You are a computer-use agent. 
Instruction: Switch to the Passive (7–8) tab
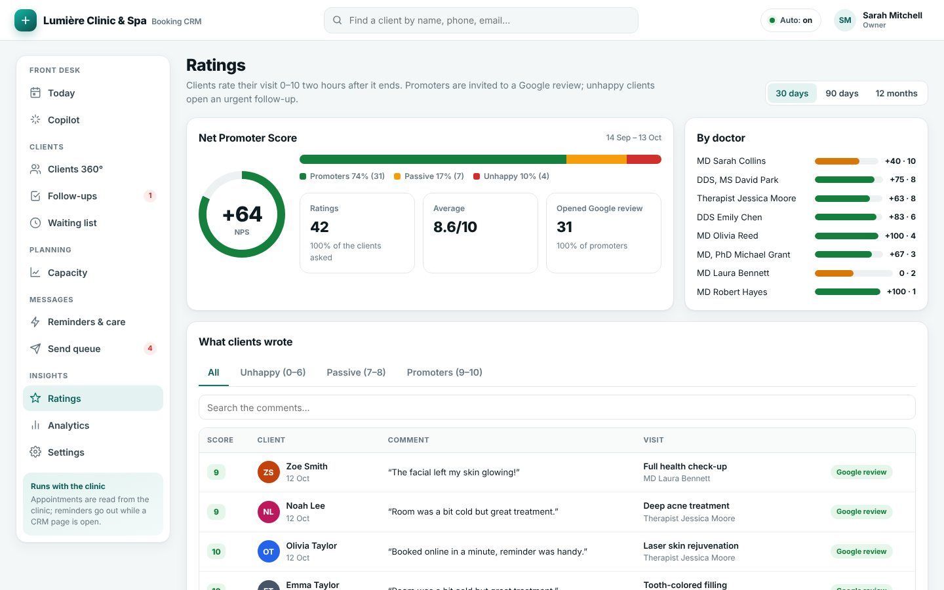coord(356,372)
